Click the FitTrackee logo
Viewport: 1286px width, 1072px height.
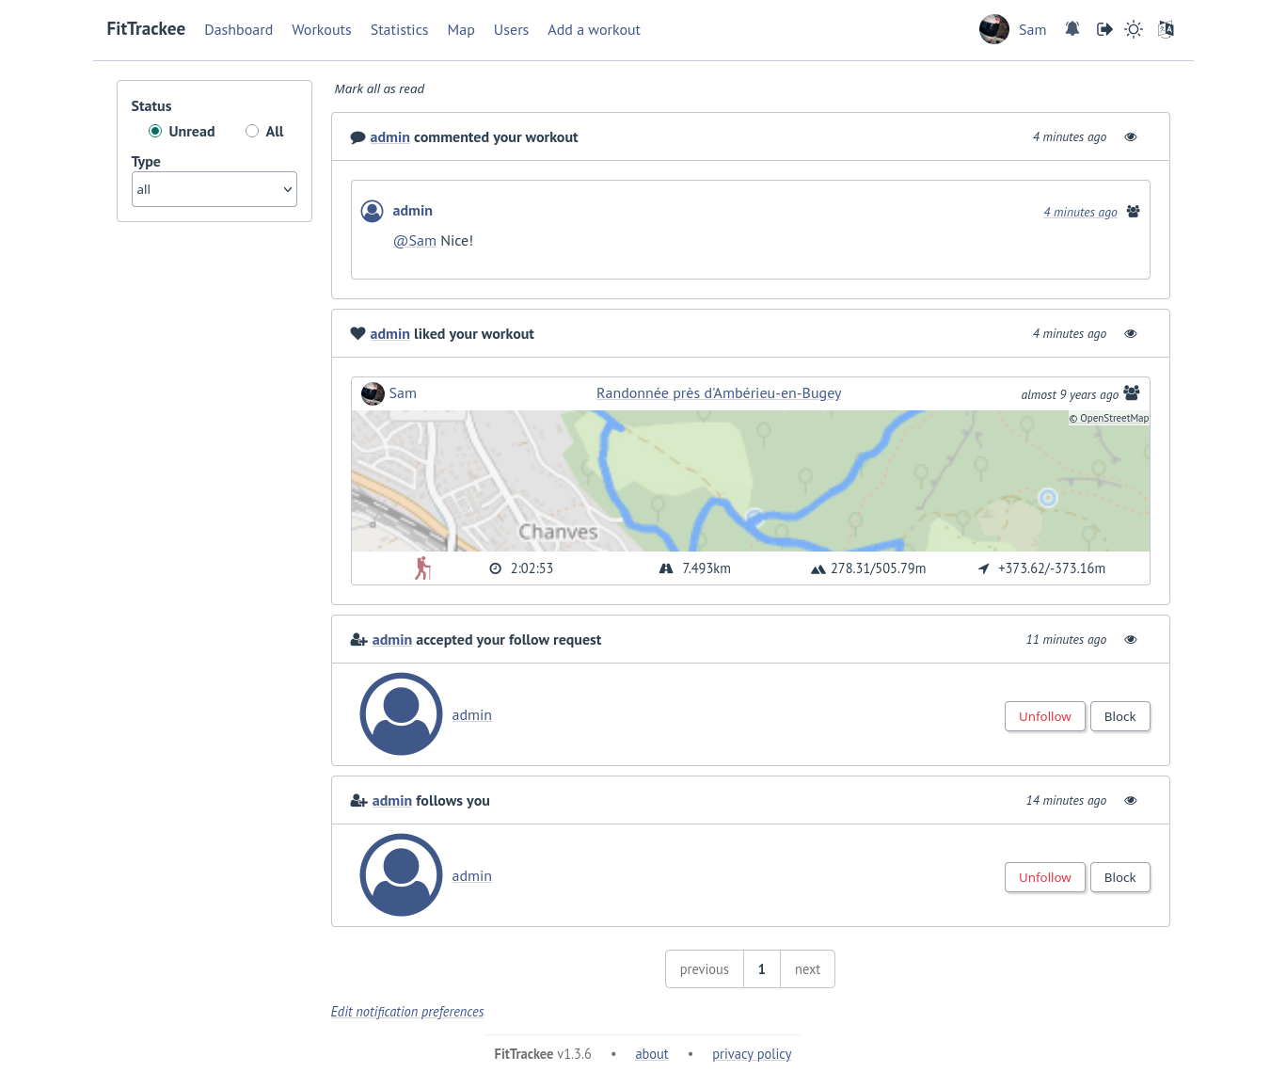pos(146,29)
